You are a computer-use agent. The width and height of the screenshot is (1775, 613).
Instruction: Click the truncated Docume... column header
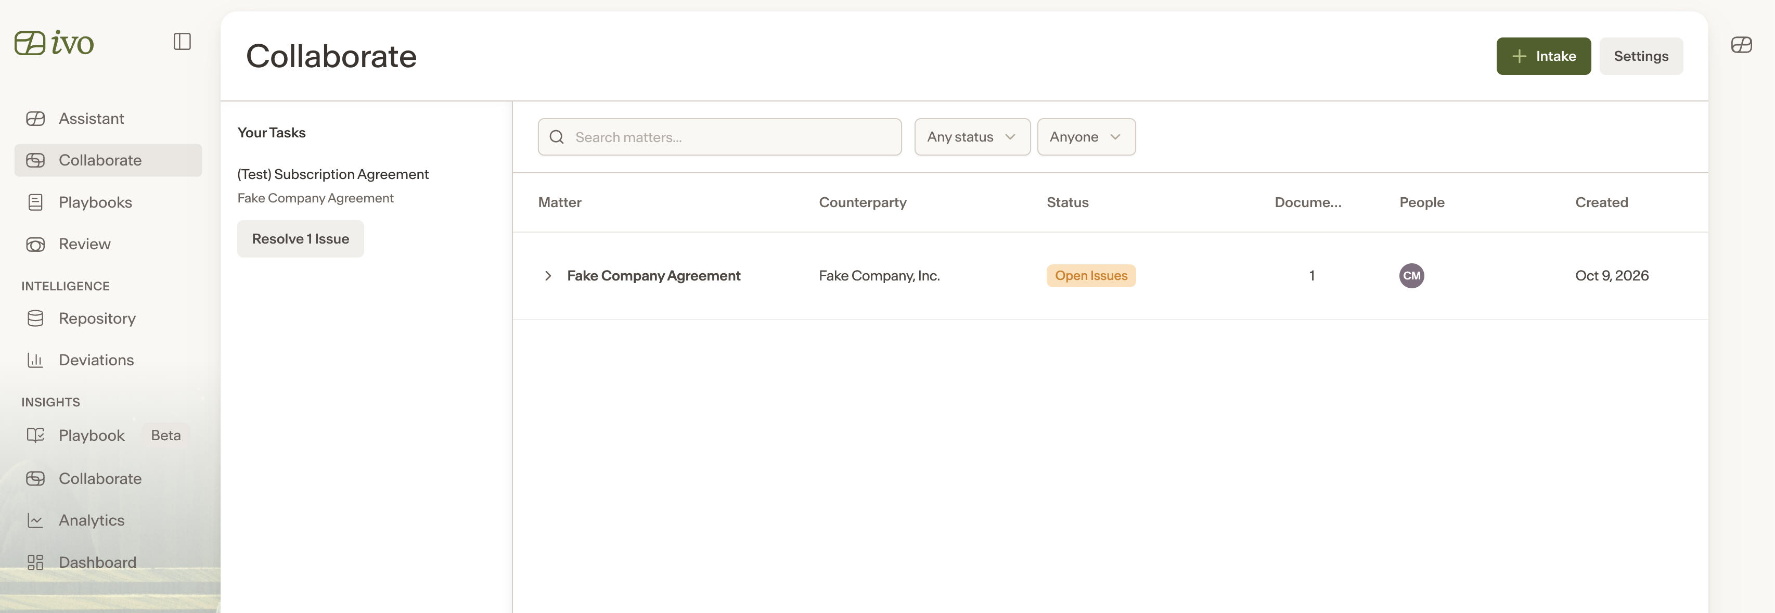(x=1308, y=203)
